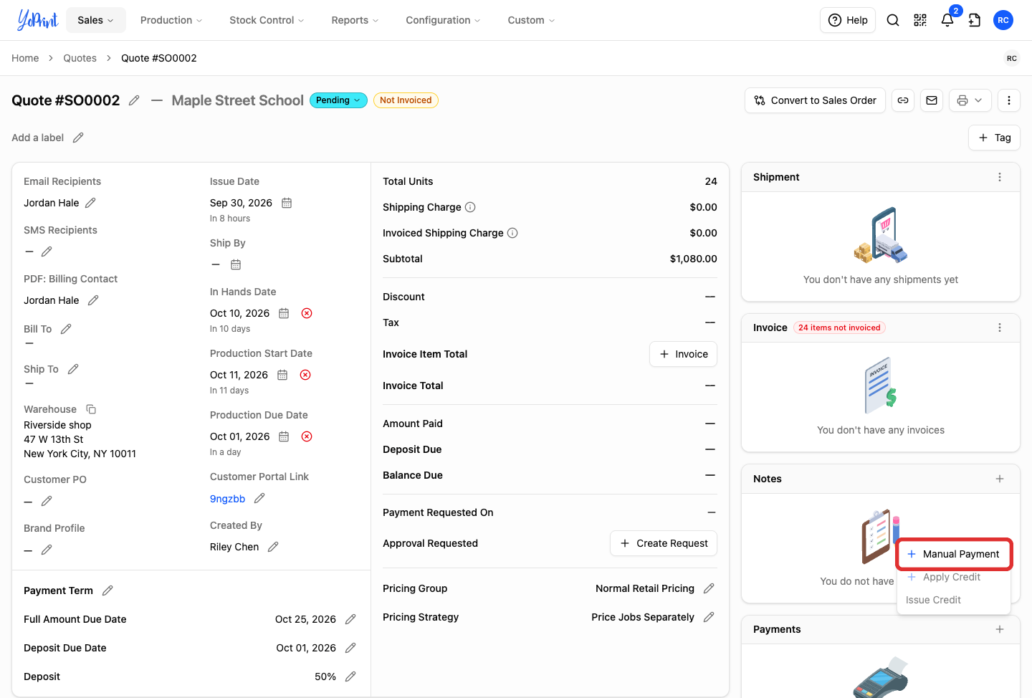Click the YoPrint logo

(37, 20)
